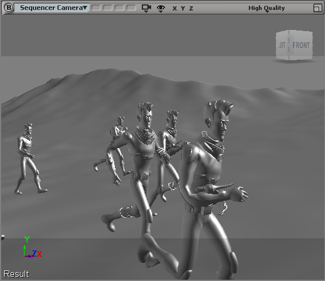The height and width of the screenshot is (281, 325).
Task: Click the Result label in viewport corner
Action: coord(16,274)
